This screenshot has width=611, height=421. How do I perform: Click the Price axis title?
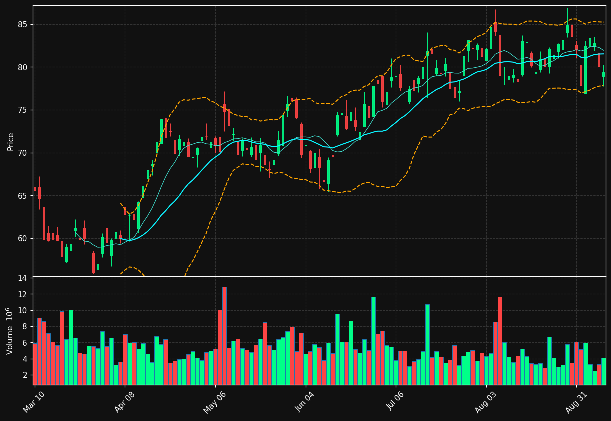tap(11, 141)
